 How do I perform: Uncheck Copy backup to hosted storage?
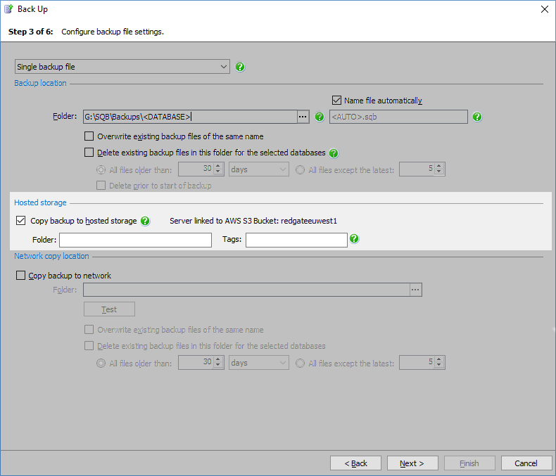point(20,221)
